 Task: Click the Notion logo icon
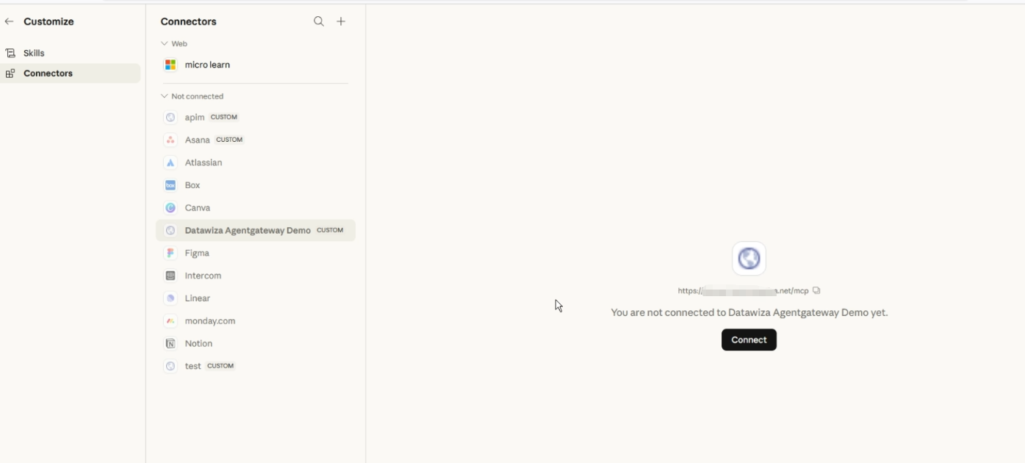tap(170, 343)
